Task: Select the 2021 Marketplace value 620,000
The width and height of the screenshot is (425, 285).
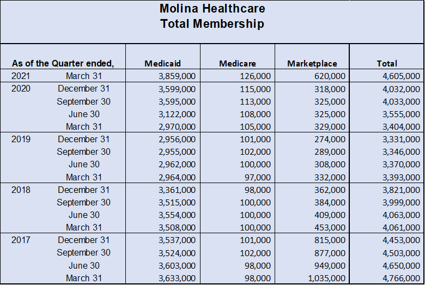Action: [330, 76]
